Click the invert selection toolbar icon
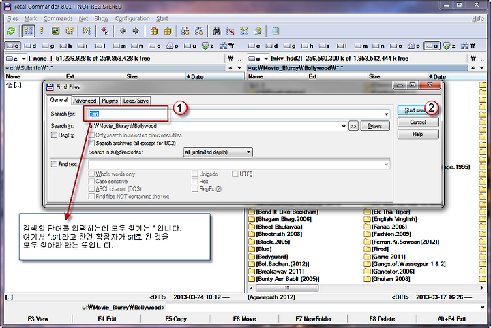This screenshot has width=491, height=328. [x=87, y=31]
